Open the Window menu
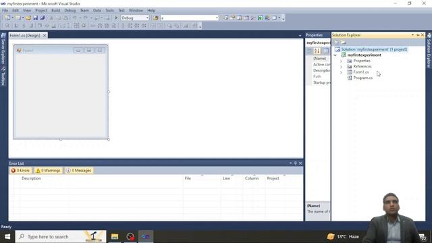432x243 pixels. tap(136, 11)
